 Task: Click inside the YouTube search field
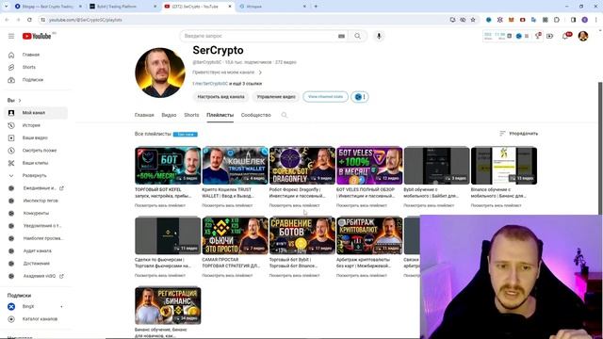(x=260, y=36)
